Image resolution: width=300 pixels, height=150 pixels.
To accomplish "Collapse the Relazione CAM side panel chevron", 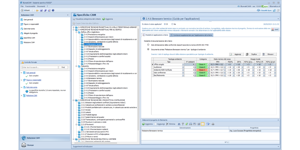I will click(x=68, y=15).
